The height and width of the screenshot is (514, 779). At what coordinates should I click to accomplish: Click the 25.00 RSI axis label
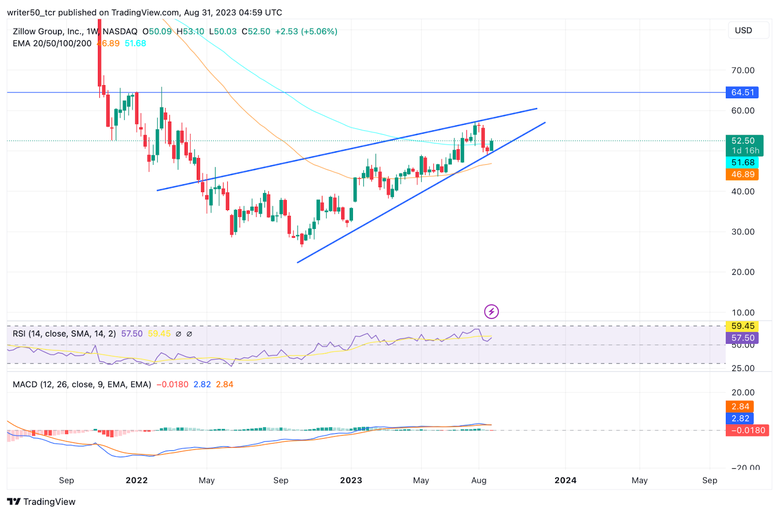[x=743, y=368]
